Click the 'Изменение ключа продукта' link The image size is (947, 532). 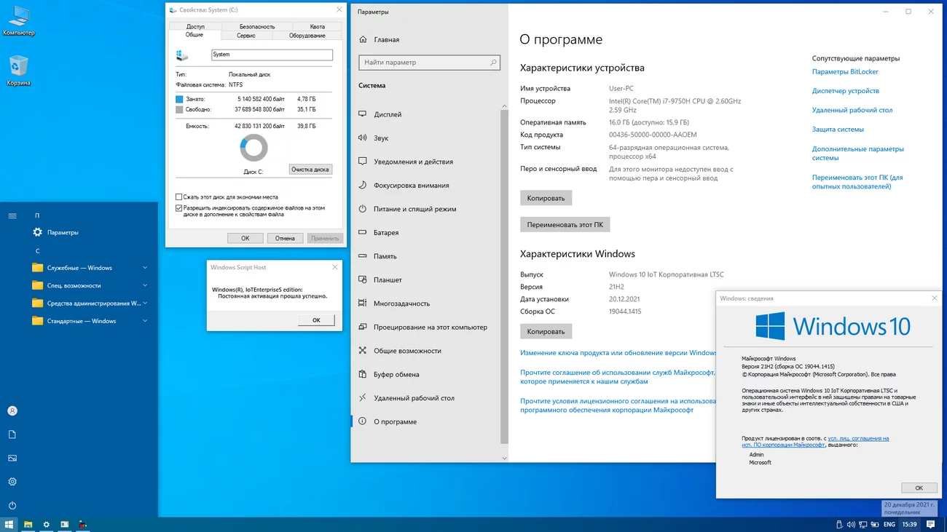[x=618, y=353]
